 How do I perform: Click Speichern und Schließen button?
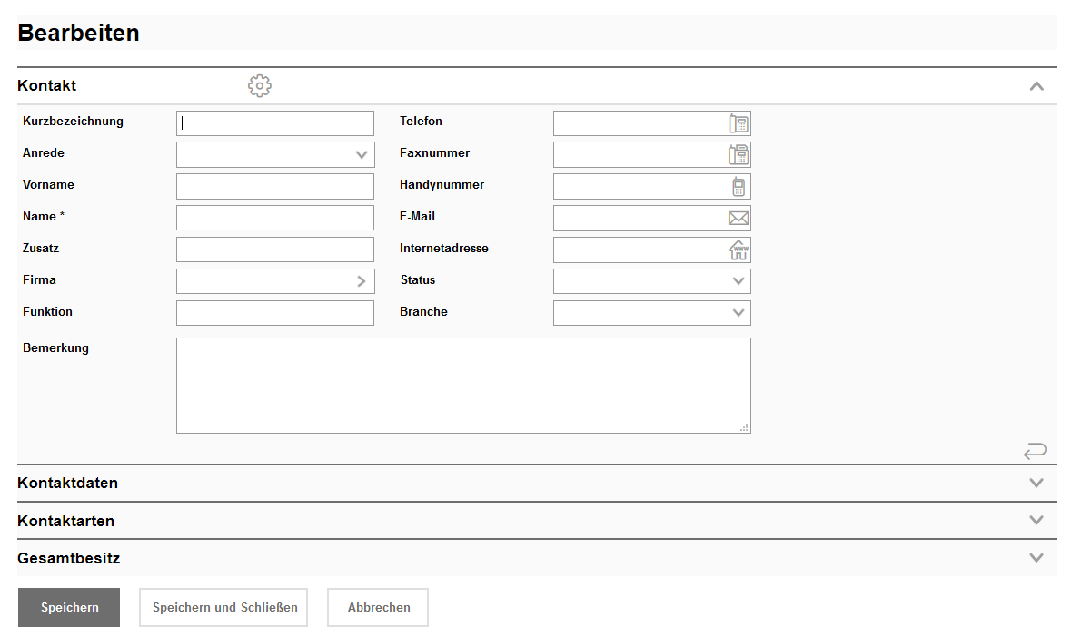click(x=223, y=607)
